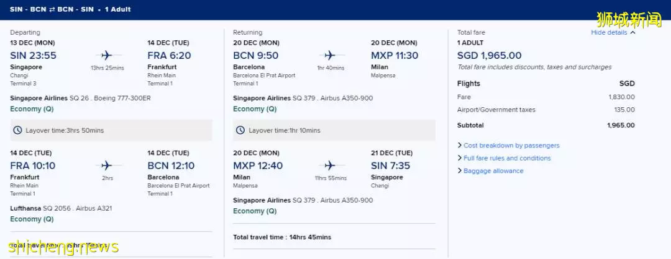
Task: Click the Hide details link
Action: [x=609, y=32]
